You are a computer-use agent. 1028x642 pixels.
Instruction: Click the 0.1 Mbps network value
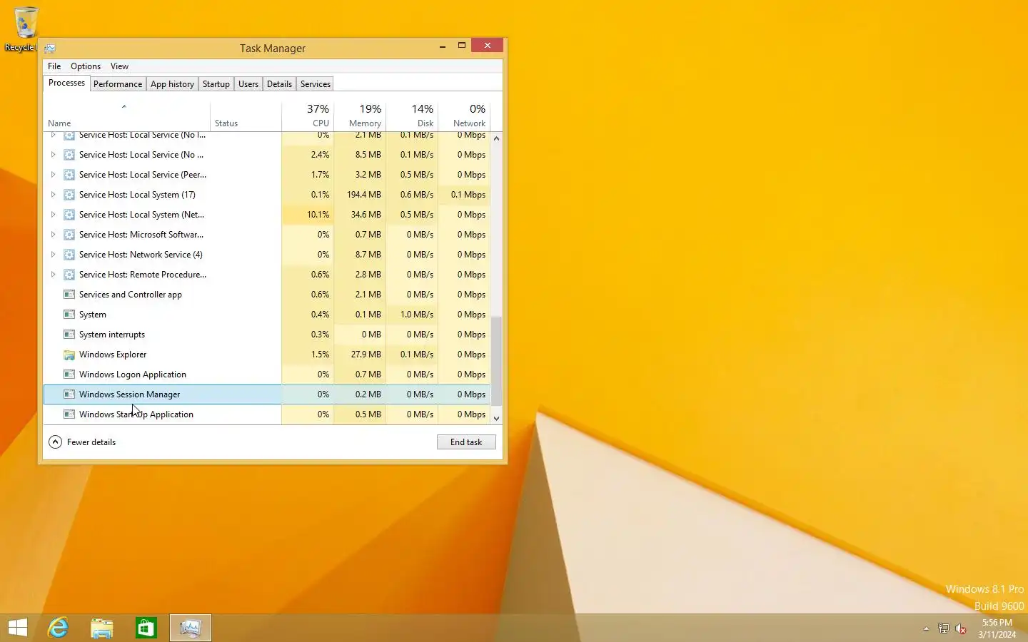pos(468,195)
